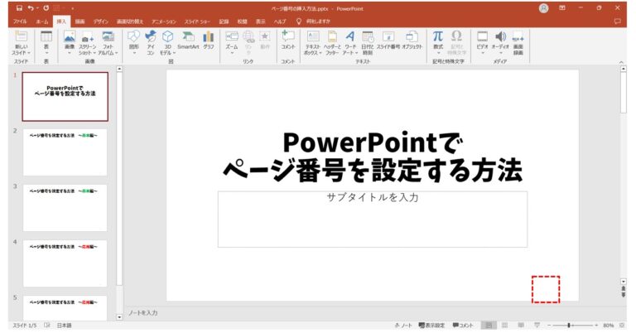Insert Slide Number (スライド番号)
The width and height of the screenshot is (636, 333).
[x=388, y=40]
